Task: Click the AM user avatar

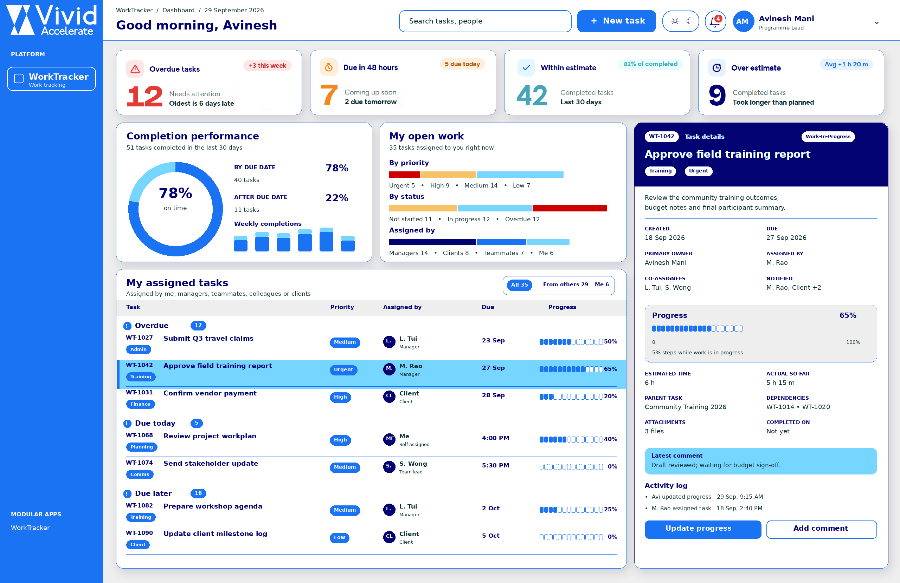Action: [743, 21]
